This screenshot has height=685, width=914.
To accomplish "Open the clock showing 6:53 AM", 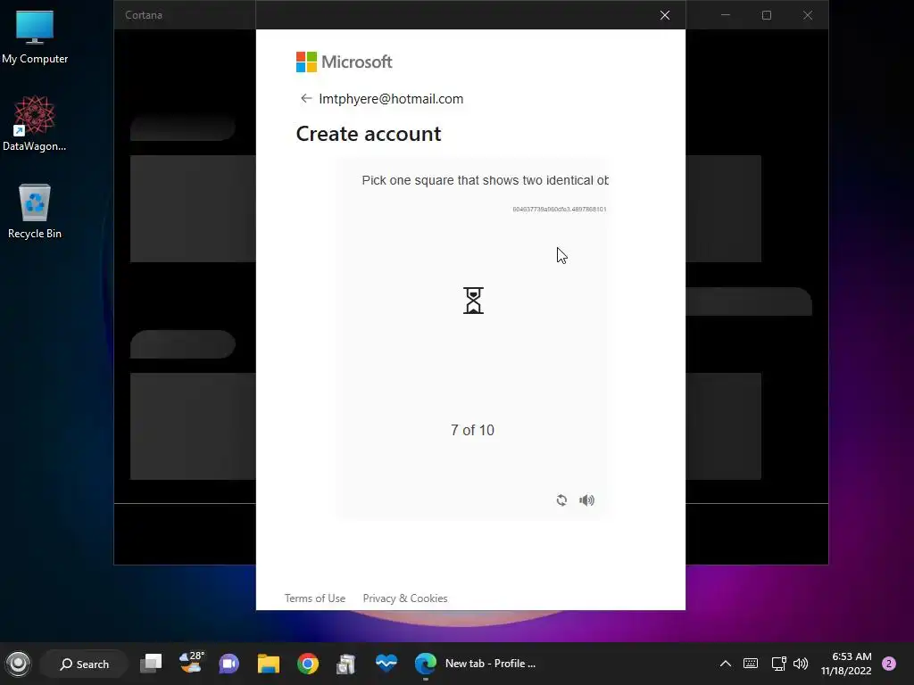I will pyautogui.click(x=846, y=664).
